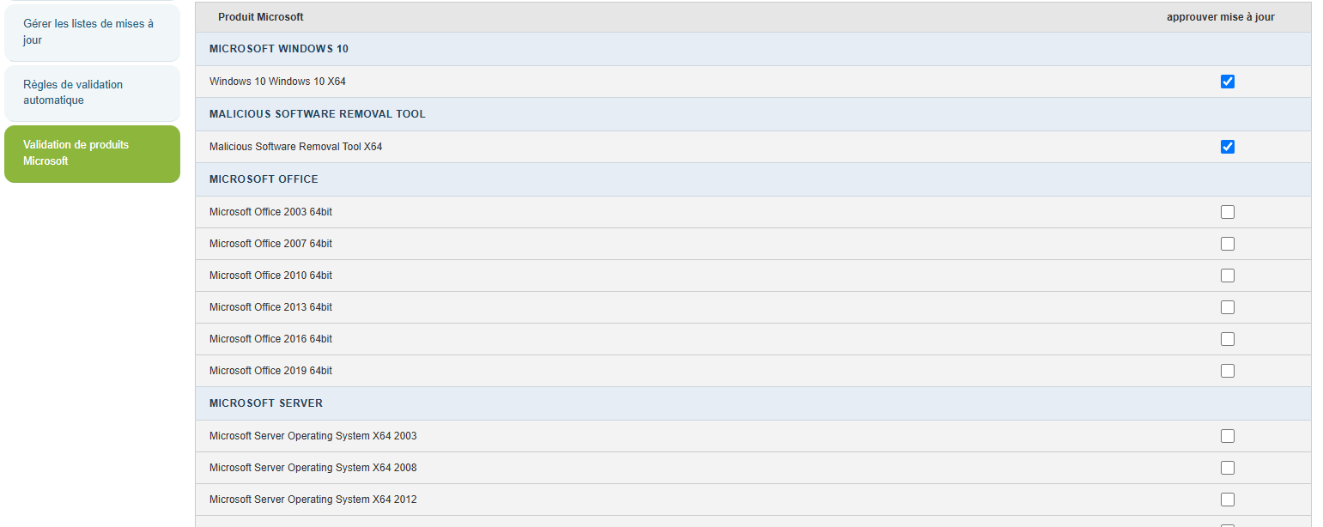
Task: Tick the Microsoft Office 2010 64bit checkbox
Action: 1228,276
